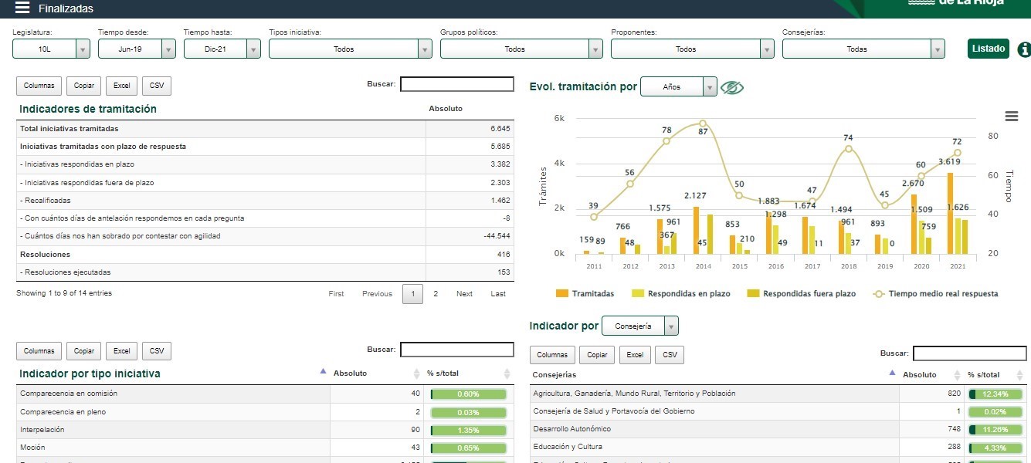Toggle Tiempo medio real respuesta series
The image size is (1031, 463).
pyautogui.click(x=935, y=294)
